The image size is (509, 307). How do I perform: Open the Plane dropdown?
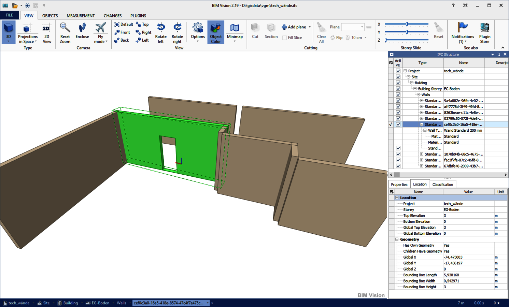click(362, 27)
